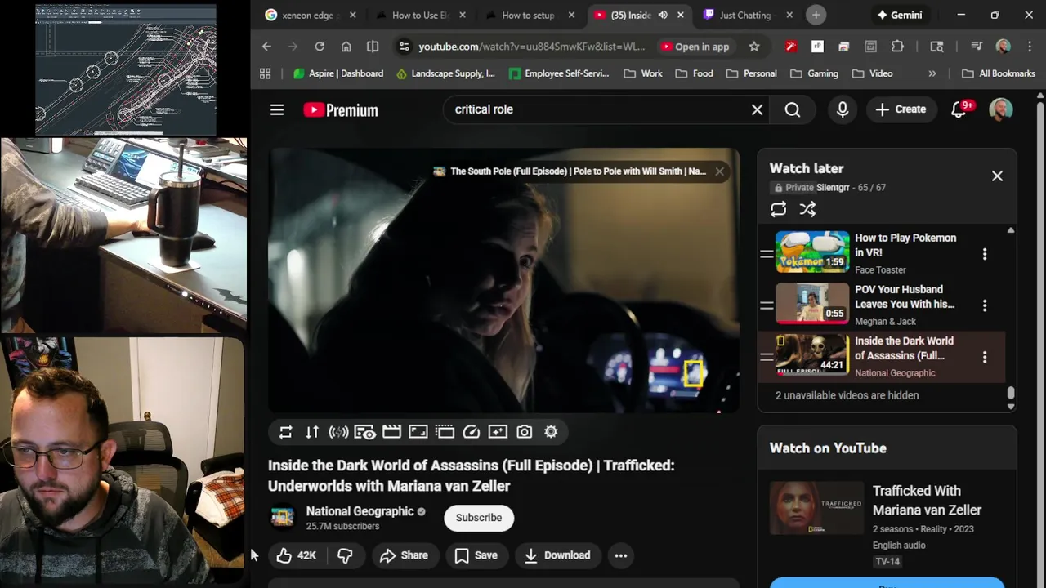The height and width of the screenshot is (588, 1046).
Task: Expand the hidden bookmarks chevron
Action: pos(932,73)
